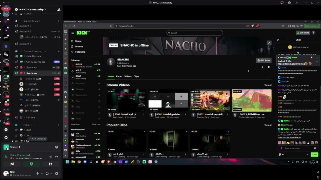Click the Get KICKs button
321x180 pixels.
coord(303,33)
